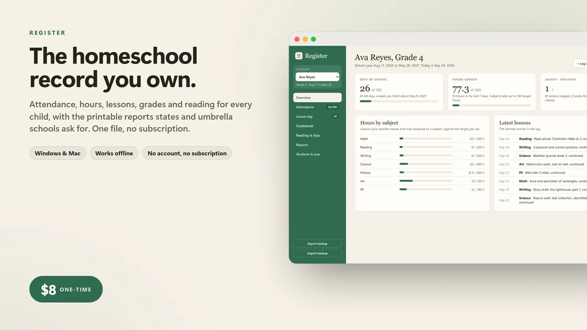Click the Area and perimeter math entry
The width and height of the screenshot is (587, 330).
[x=543, y=181]
